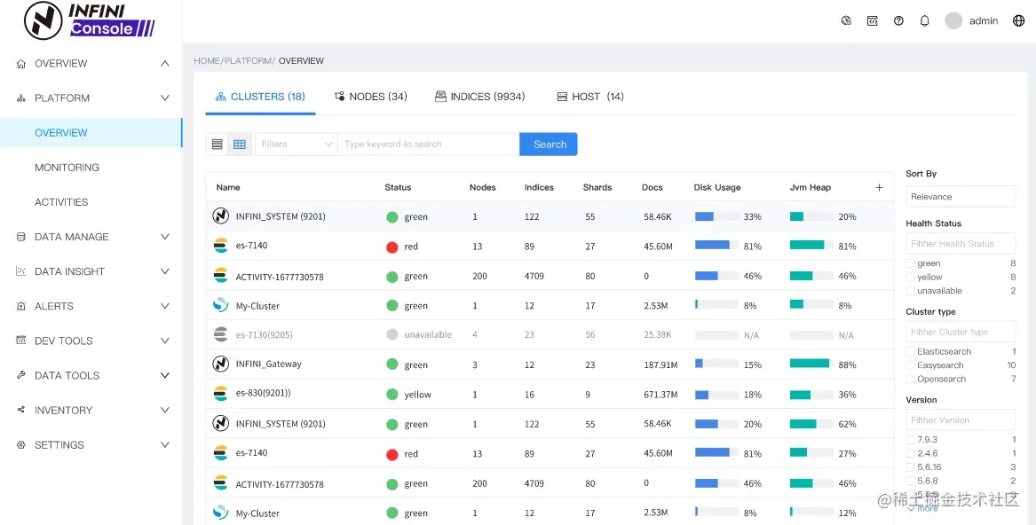This screenshot has width=1036, height=525.
Task: Check the version 7.9.3 filter
Action: point(911,440)
